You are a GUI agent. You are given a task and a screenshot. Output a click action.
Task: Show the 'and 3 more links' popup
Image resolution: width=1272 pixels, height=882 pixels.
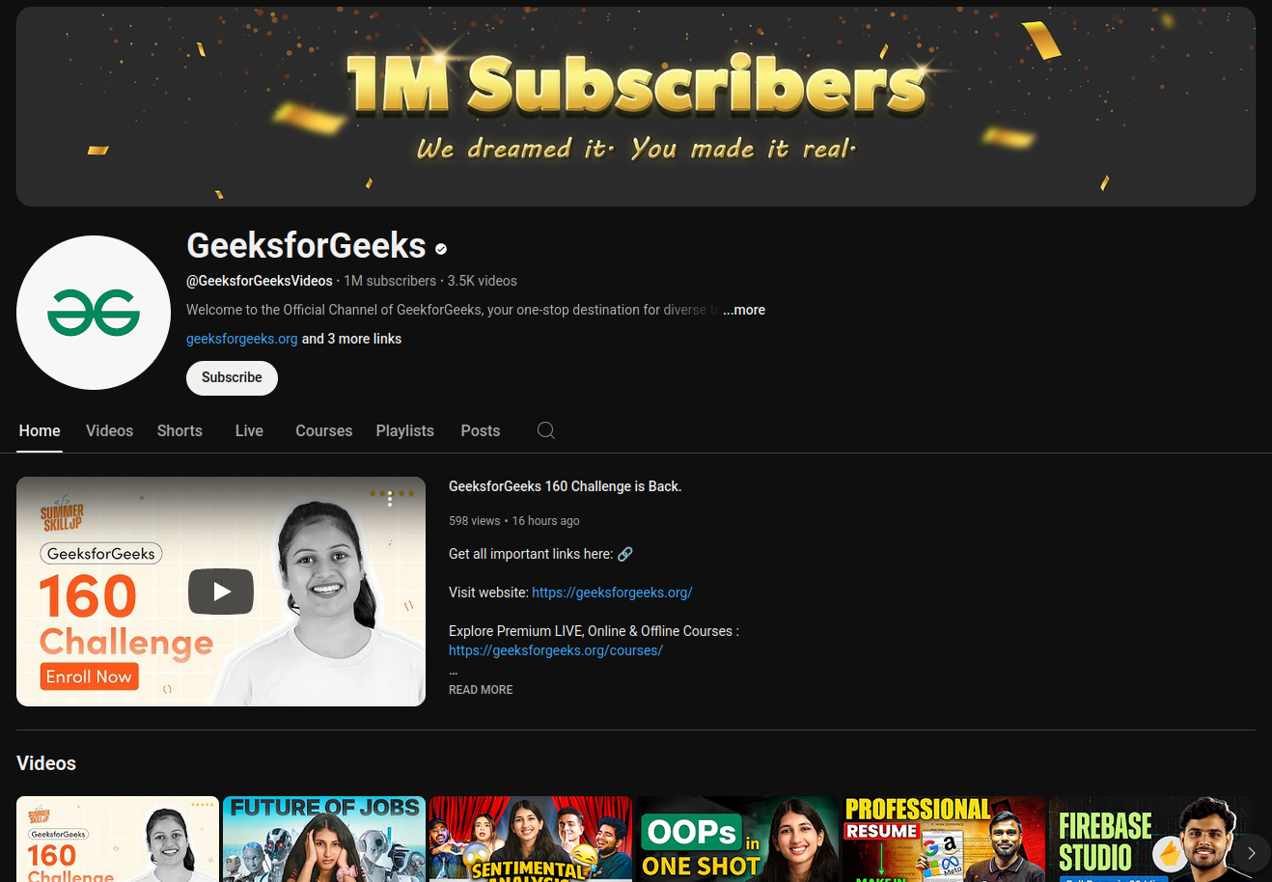click(351, 339)
